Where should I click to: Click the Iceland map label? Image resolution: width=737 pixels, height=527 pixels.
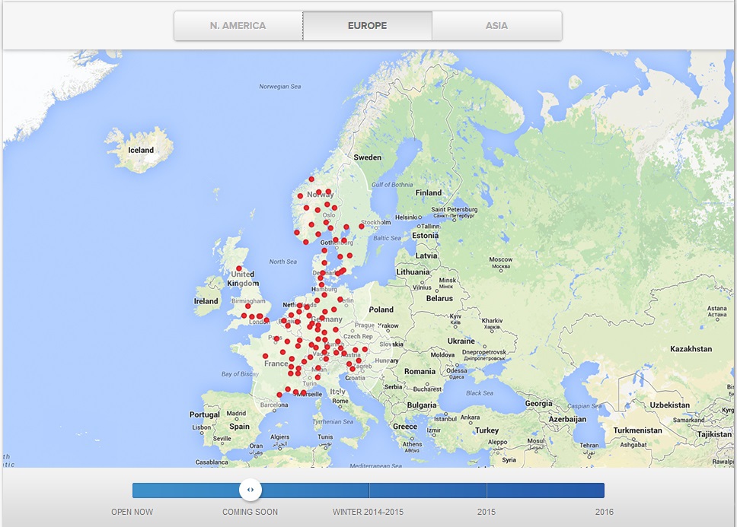[141, 150]
